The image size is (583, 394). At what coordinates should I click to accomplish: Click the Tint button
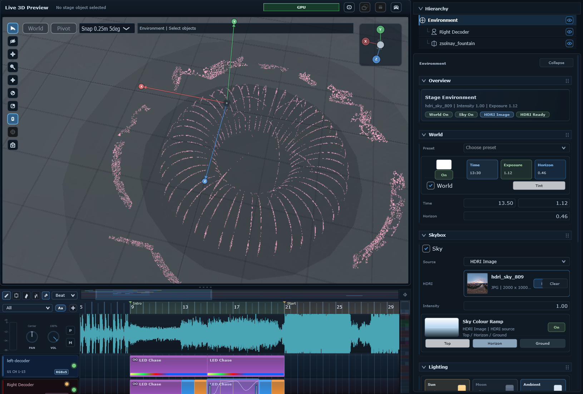[539, 186]
